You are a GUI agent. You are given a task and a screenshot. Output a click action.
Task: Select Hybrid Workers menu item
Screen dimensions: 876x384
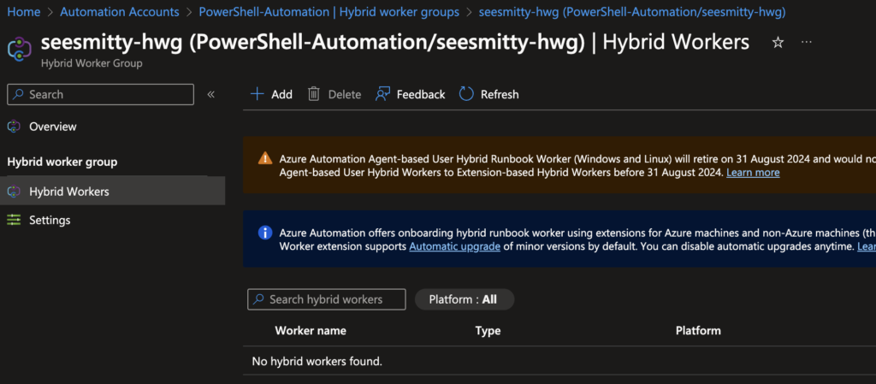click(x=112, y=191)
